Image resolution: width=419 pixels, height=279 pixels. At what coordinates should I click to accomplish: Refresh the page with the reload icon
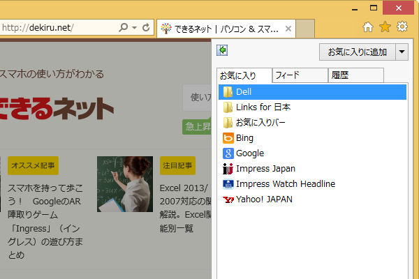point(146,27)
